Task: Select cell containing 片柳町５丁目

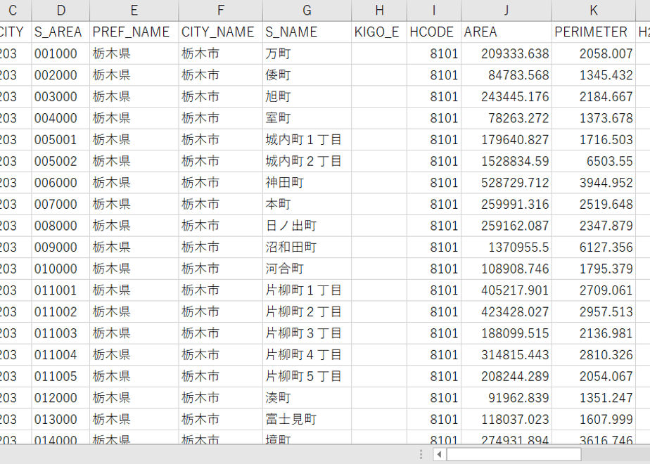Action: coord(307,376)
